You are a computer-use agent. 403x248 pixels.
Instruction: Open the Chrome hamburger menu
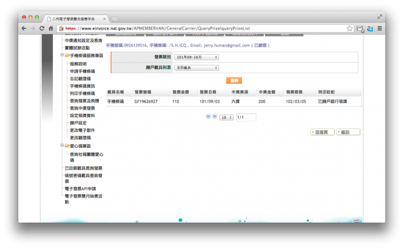(x=379, y=28)
